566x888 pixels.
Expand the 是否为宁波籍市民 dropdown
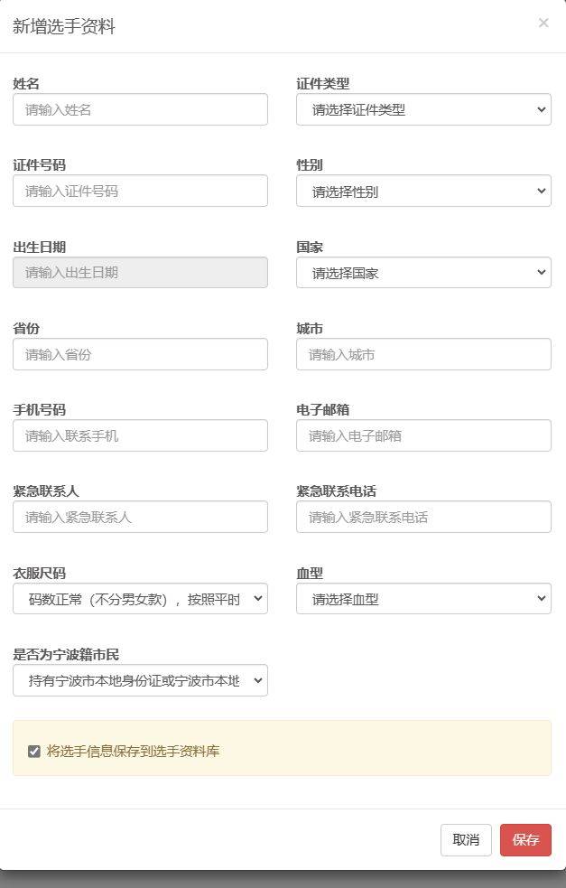coord(140,680)
